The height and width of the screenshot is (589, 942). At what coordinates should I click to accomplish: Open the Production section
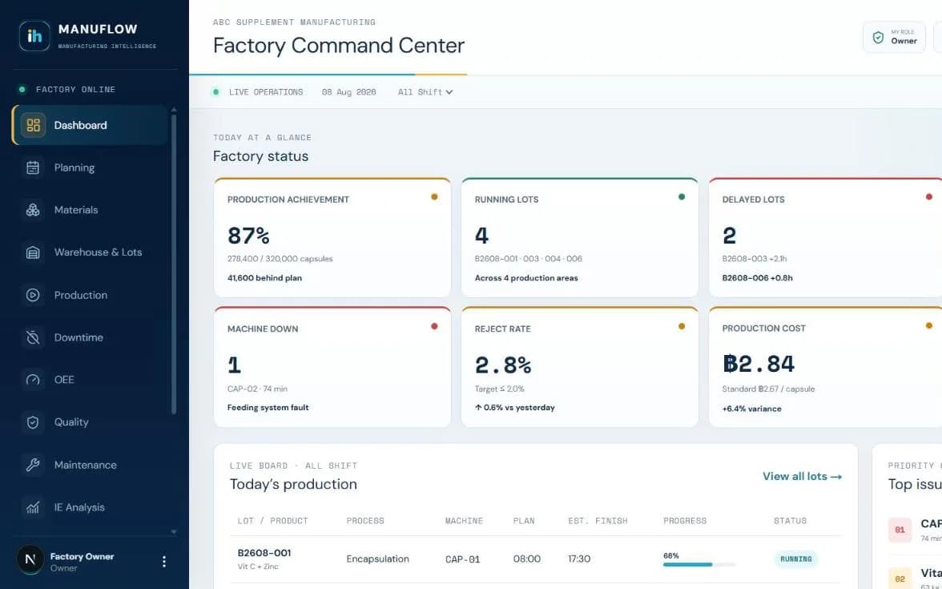click(90, 295)
